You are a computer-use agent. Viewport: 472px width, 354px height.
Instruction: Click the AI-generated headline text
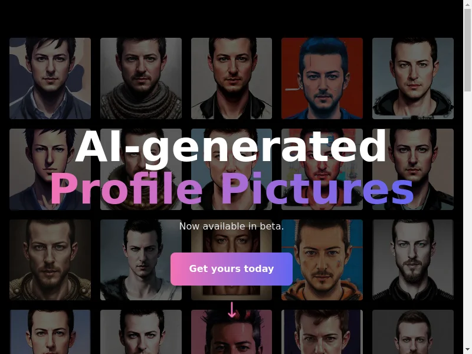[231, 146]
